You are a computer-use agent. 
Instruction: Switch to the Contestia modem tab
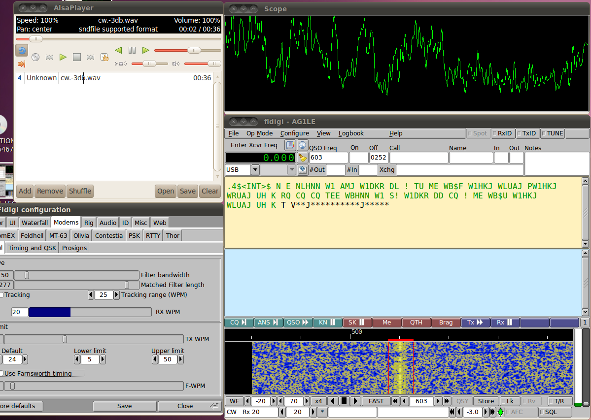click(108, 235)
